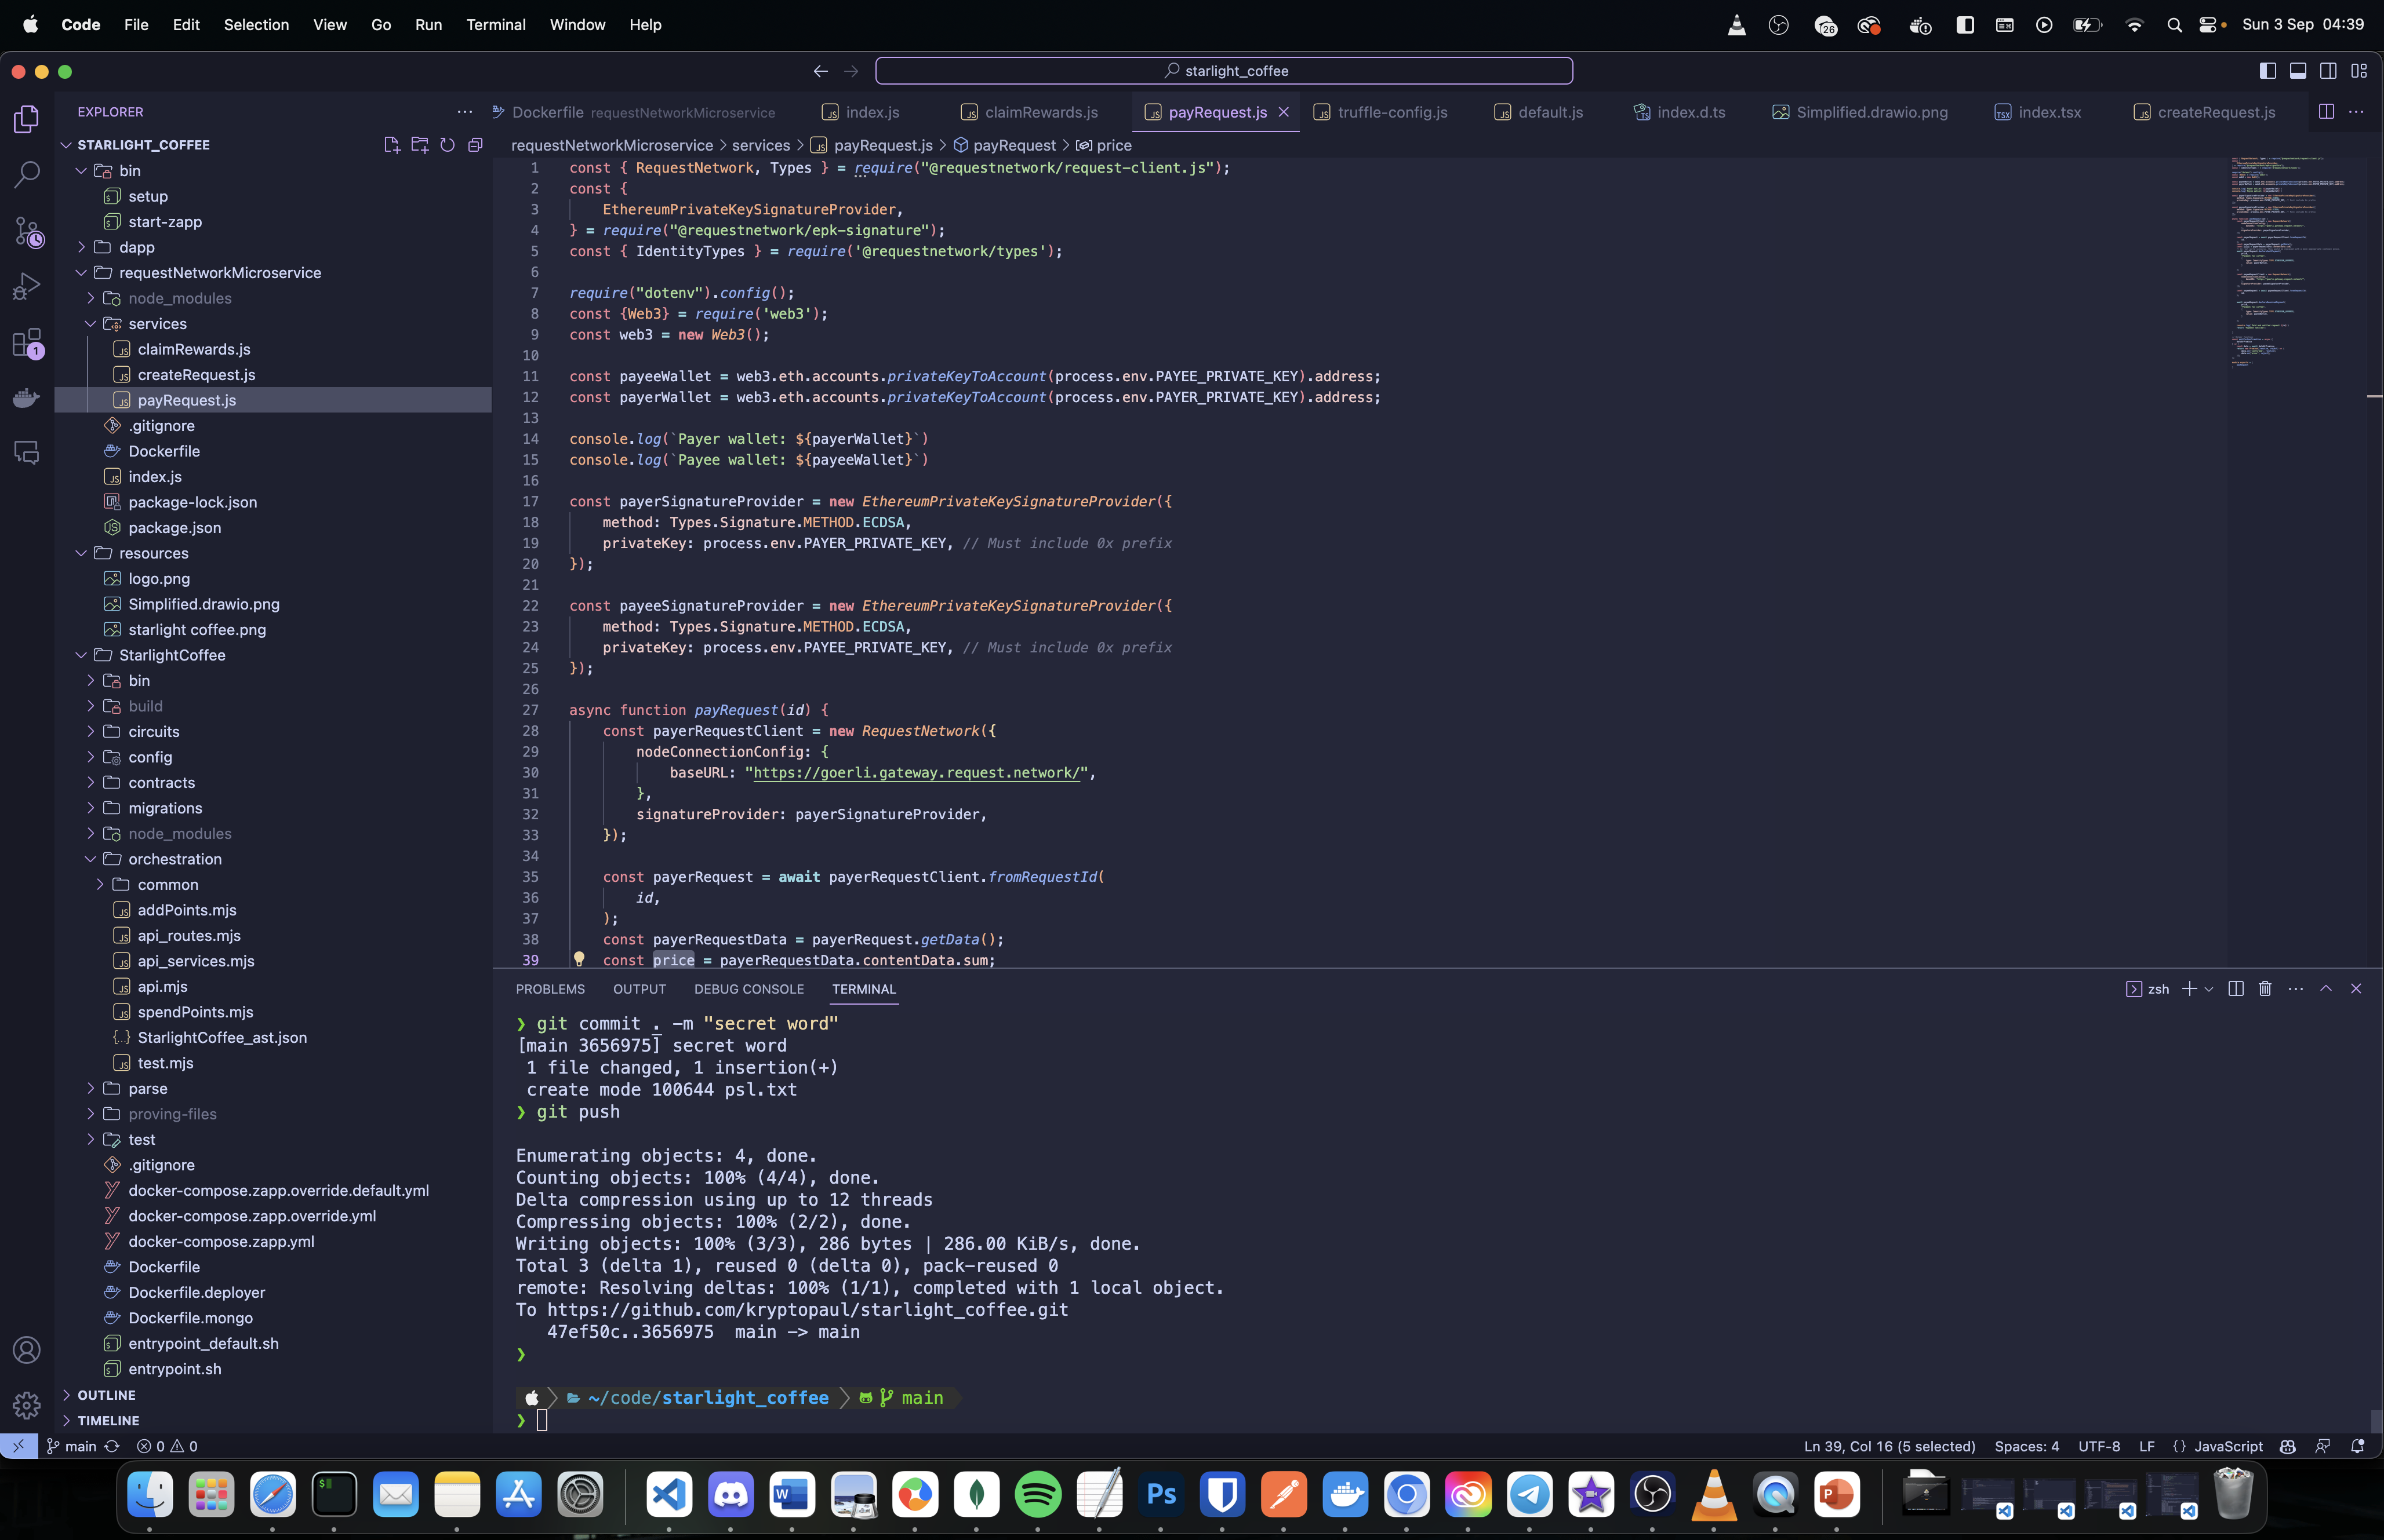Toggle the secondary side bar
The image size is (2384, 1540).
2328,71
